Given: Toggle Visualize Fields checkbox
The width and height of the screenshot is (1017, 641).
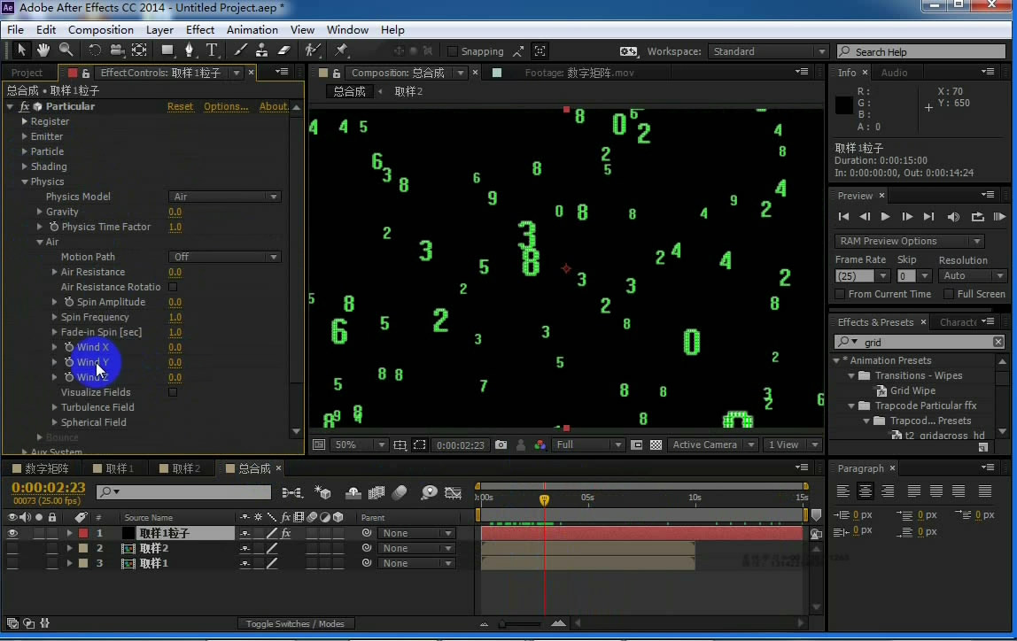Looking at the screenshot, I should (173, 392).
